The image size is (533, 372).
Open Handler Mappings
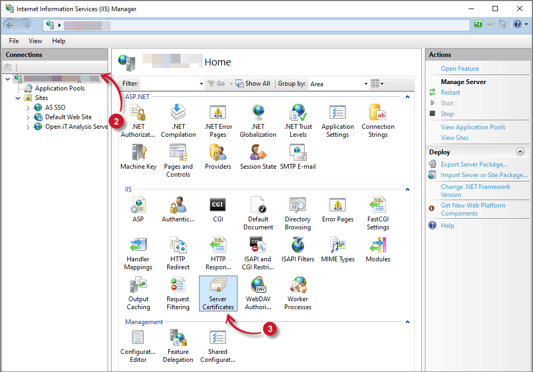tap(138, 250)
